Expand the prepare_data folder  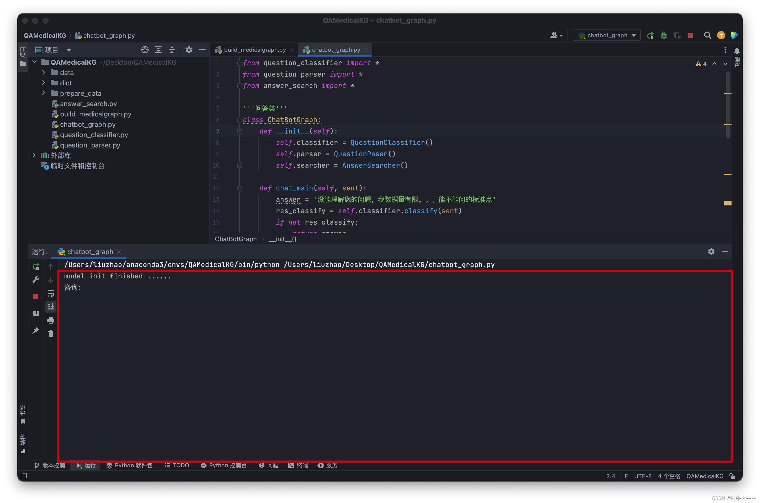click(x=44, y=93)
